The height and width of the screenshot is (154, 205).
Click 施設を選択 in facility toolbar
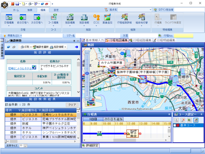tap(40, 47)
